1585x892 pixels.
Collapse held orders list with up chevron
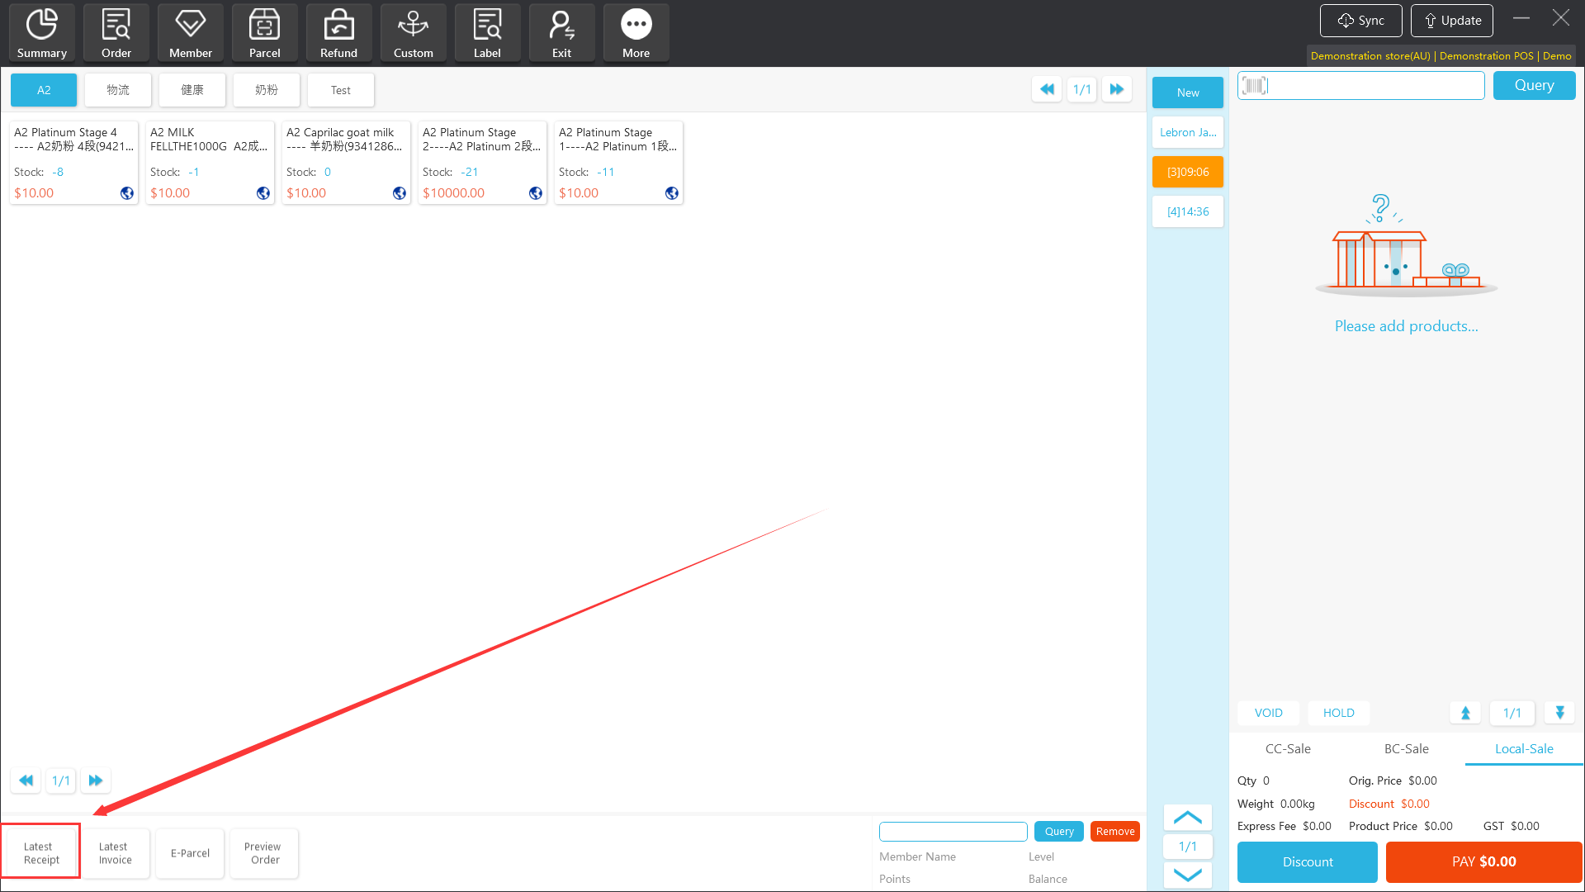(1187, 818)
